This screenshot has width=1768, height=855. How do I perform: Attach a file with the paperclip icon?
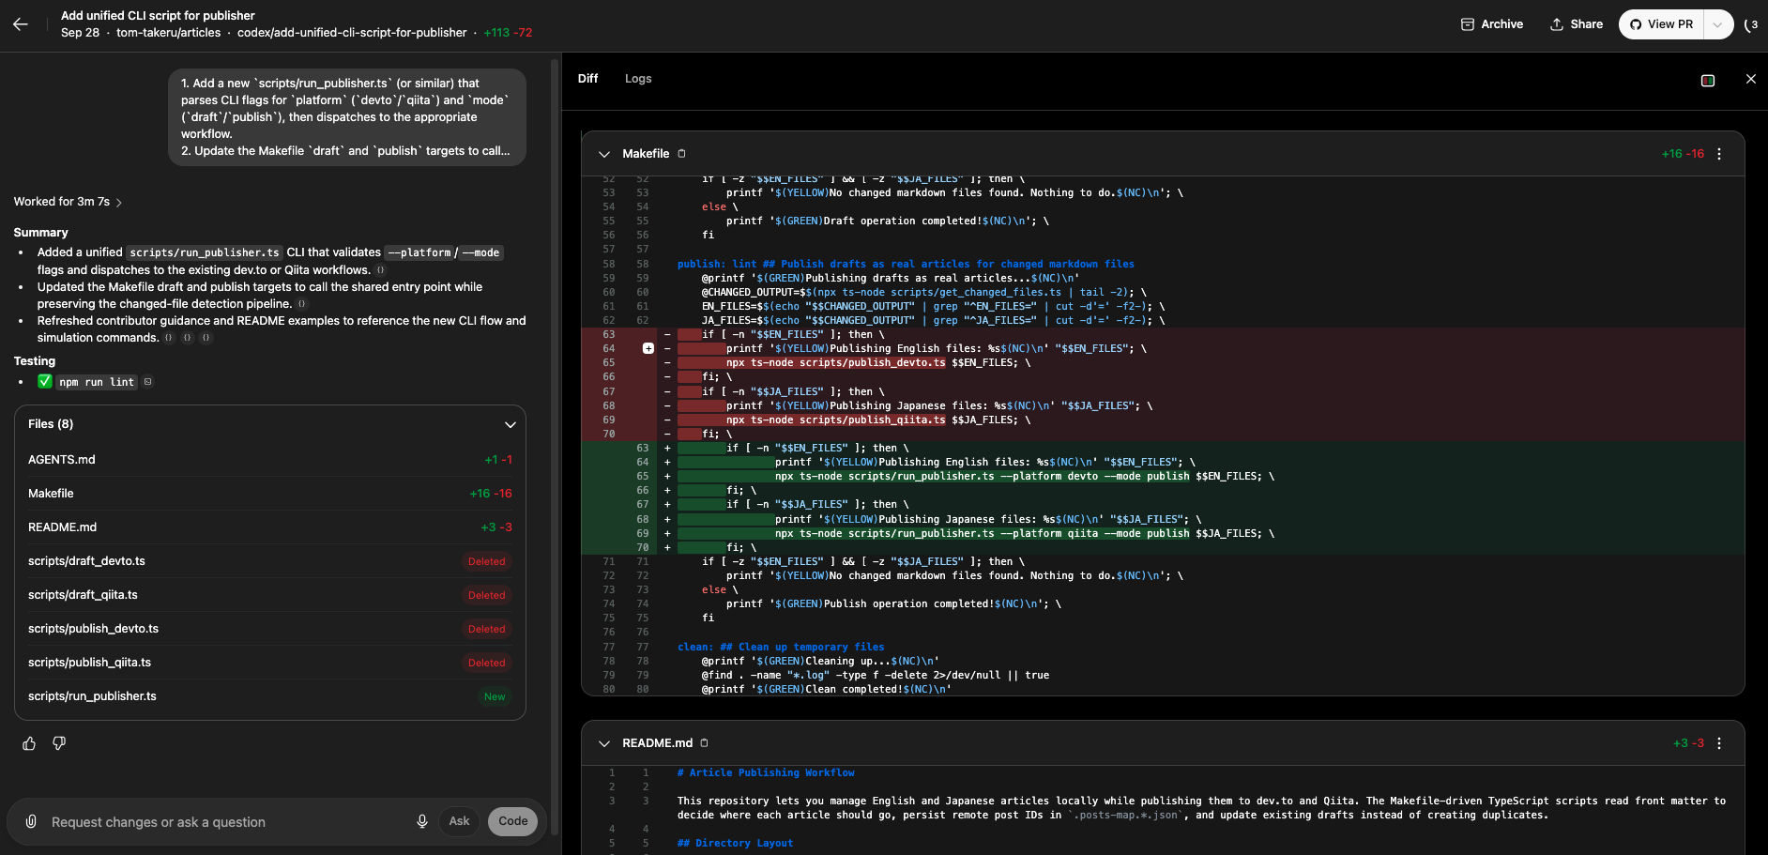pyautogui.click(x=31, y=821)
